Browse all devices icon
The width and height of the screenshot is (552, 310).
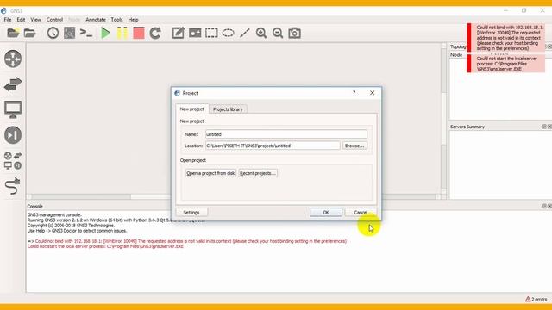[x=13, y=161]
